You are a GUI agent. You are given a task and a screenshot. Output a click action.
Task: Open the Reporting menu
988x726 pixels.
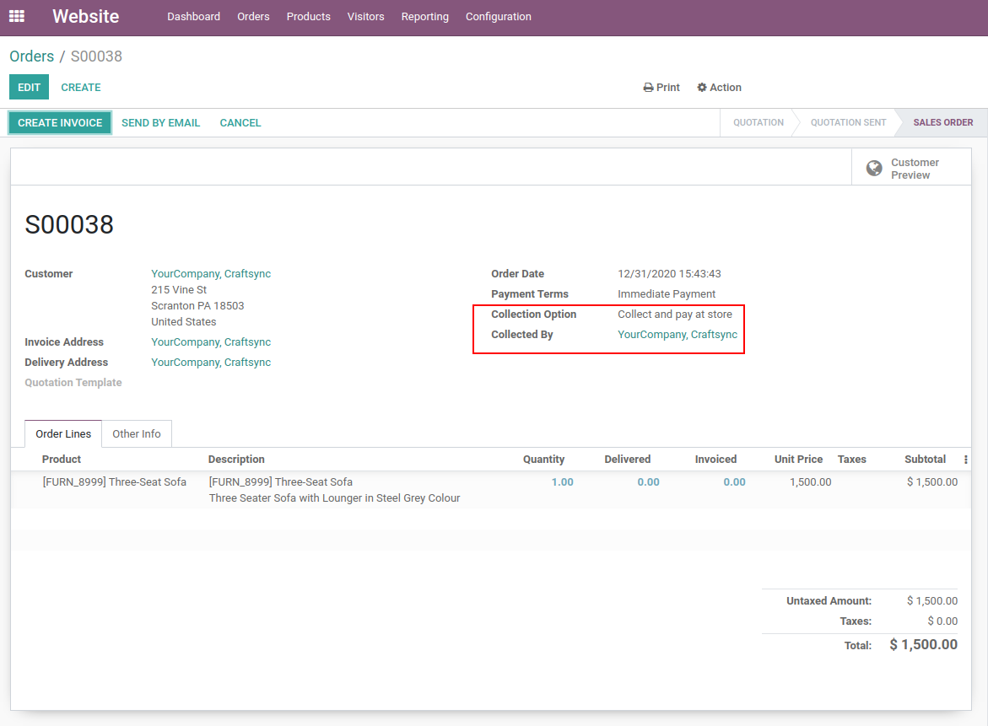click(x=424, y=17)
